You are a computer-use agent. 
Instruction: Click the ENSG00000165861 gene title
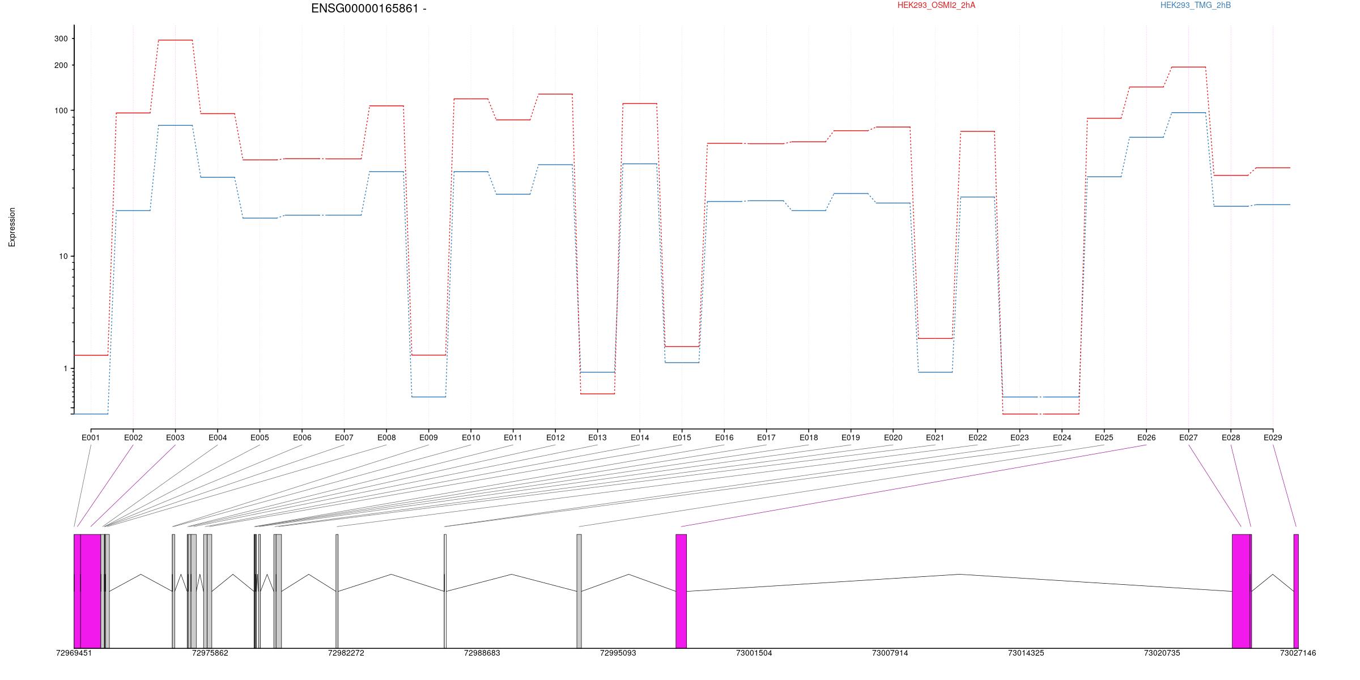(x=369, y=8)
